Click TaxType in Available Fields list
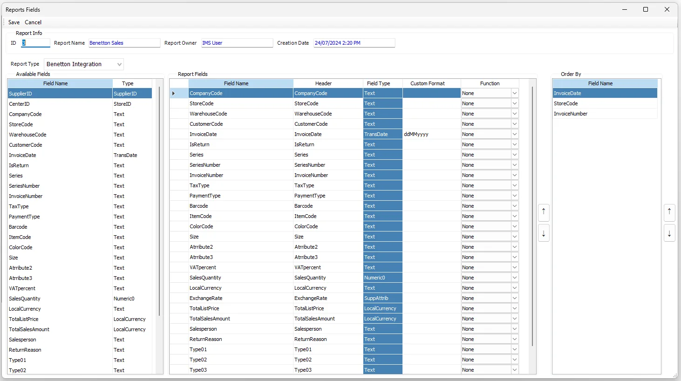The image size is (681, 381). click(60, 206)
